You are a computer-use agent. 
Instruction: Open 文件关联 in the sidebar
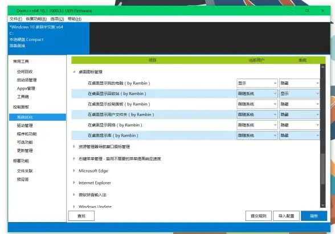tap(25, 171)
